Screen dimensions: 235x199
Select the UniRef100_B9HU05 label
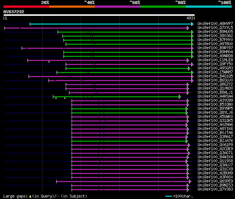pos(215,32)
